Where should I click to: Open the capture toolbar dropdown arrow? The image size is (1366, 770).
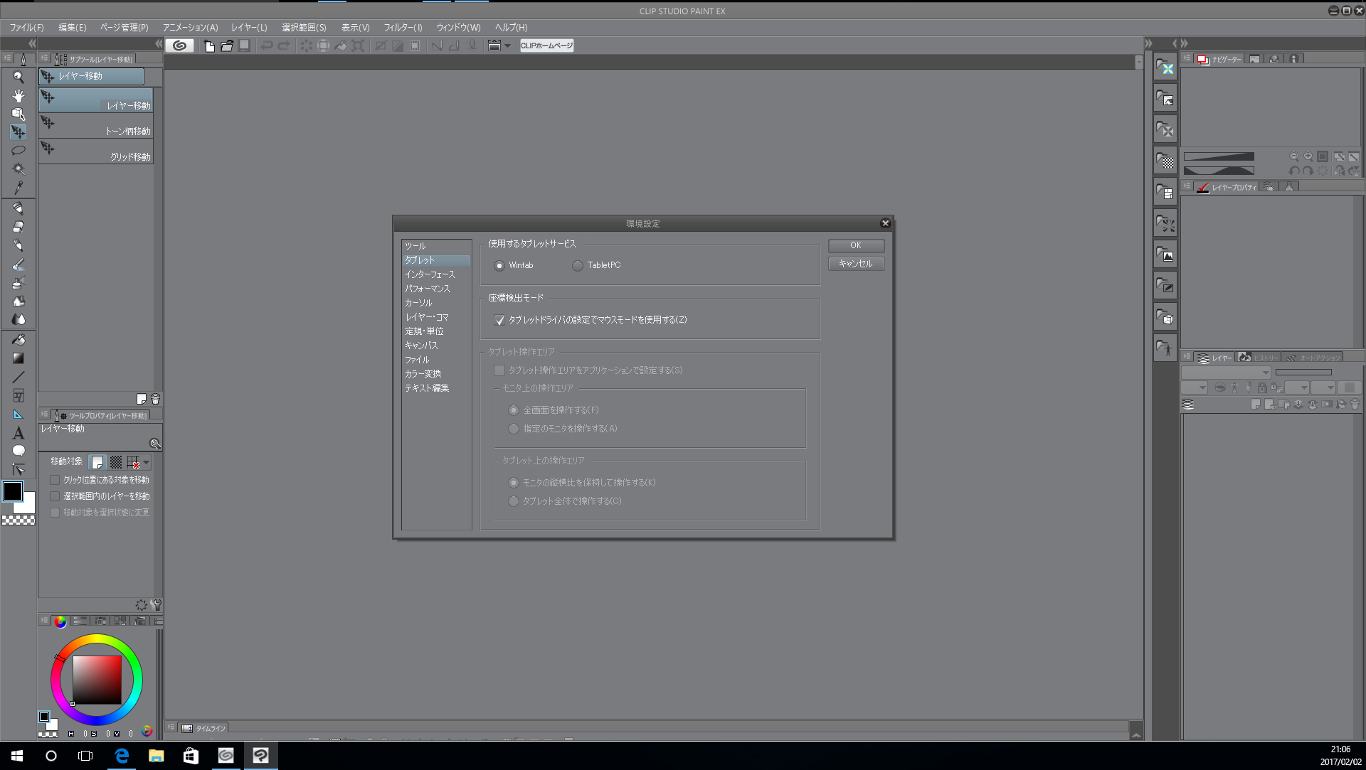point(508,46)
